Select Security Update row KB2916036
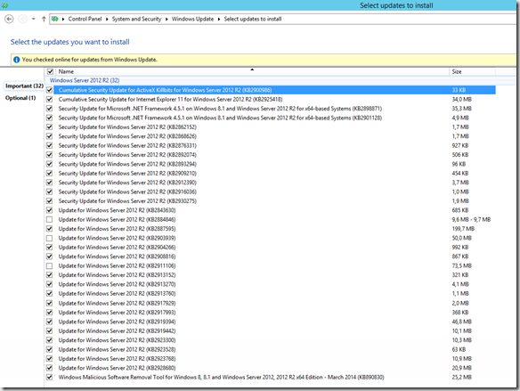 point(271,192)
